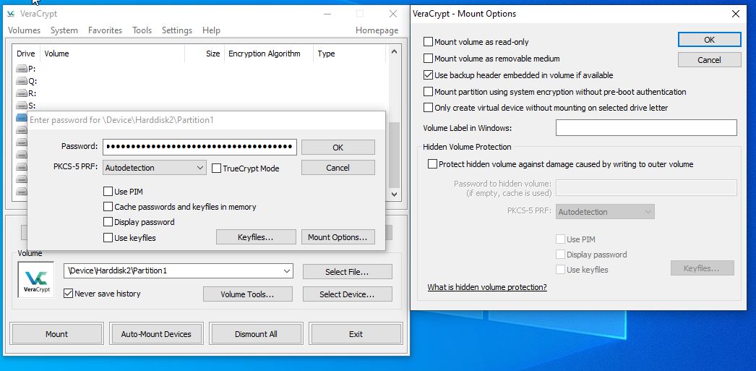Viewport: 756px width, 371px height.
Task: Open the Tools menu
Action: (142, 30)
